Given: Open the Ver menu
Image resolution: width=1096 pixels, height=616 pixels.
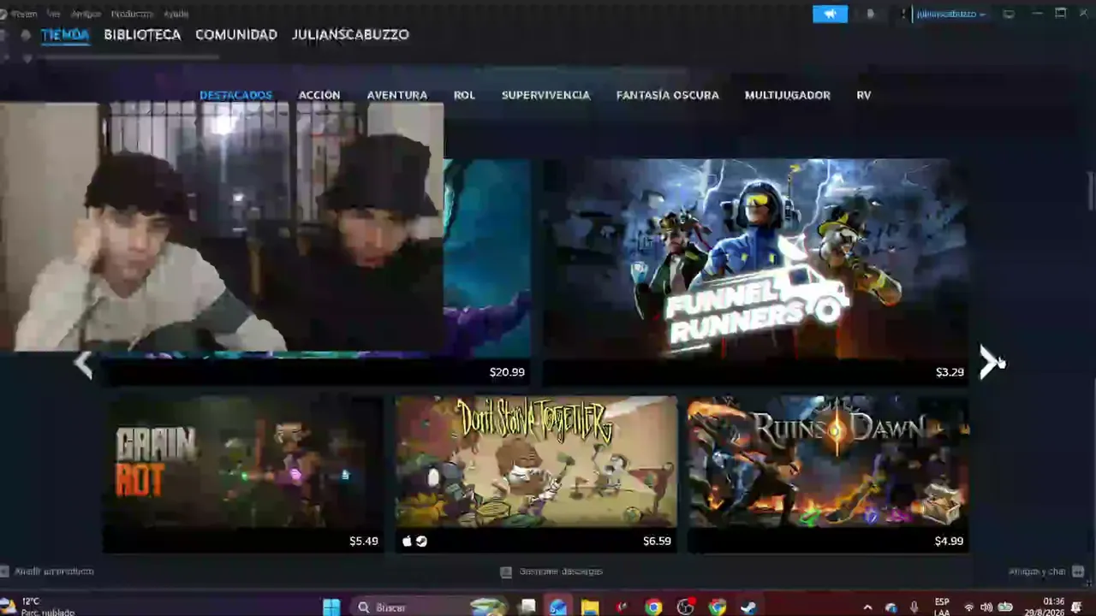Looking at the screenshot, I should (54, 14).
